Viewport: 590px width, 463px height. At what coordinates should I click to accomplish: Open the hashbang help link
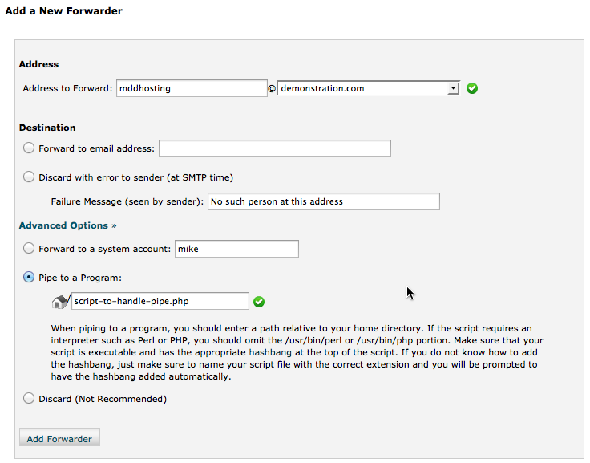(270, 352)
